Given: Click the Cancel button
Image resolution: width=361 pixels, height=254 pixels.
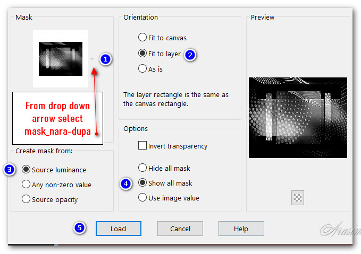Looking at the screenshot, I should (180, 229).
